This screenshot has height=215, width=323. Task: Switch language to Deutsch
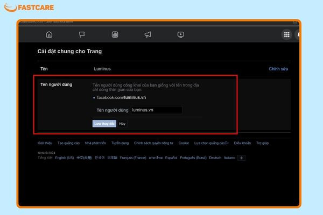pos(215,158)
